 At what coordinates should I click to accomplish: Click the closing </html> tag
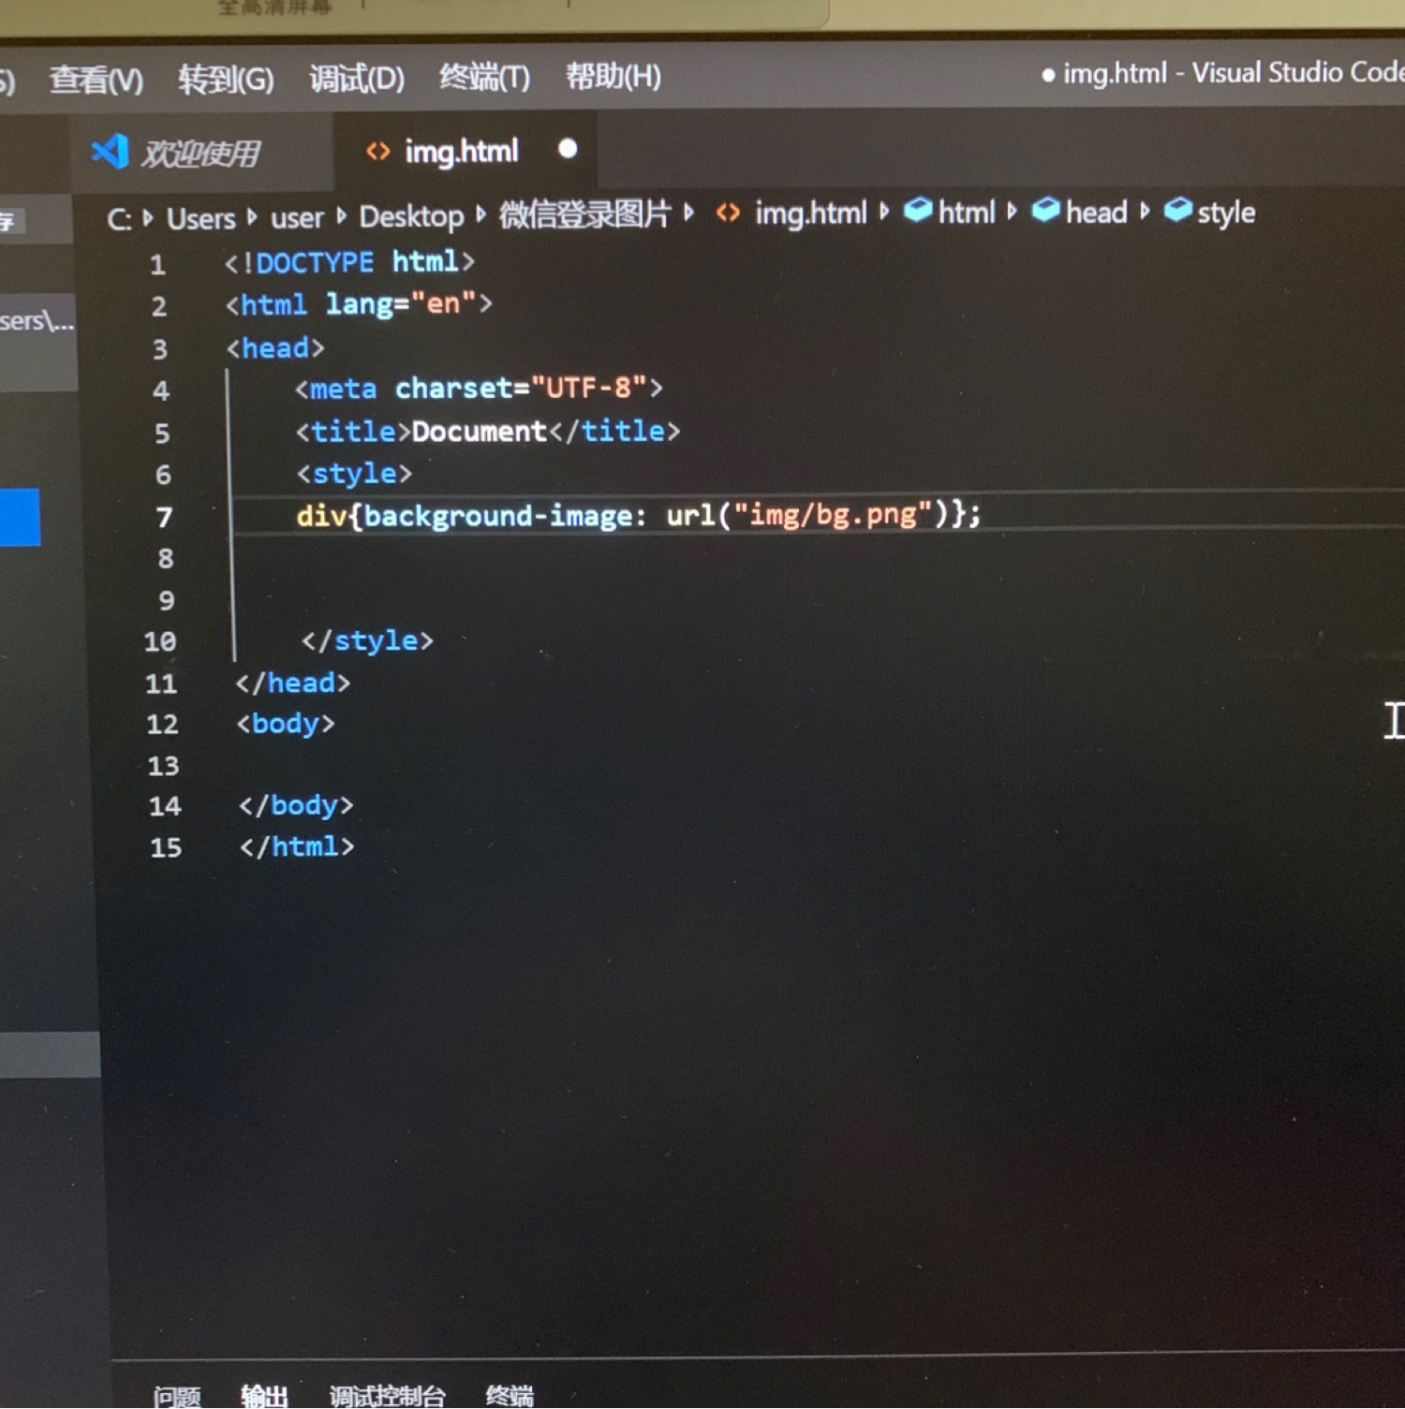(x=297, y=847)
